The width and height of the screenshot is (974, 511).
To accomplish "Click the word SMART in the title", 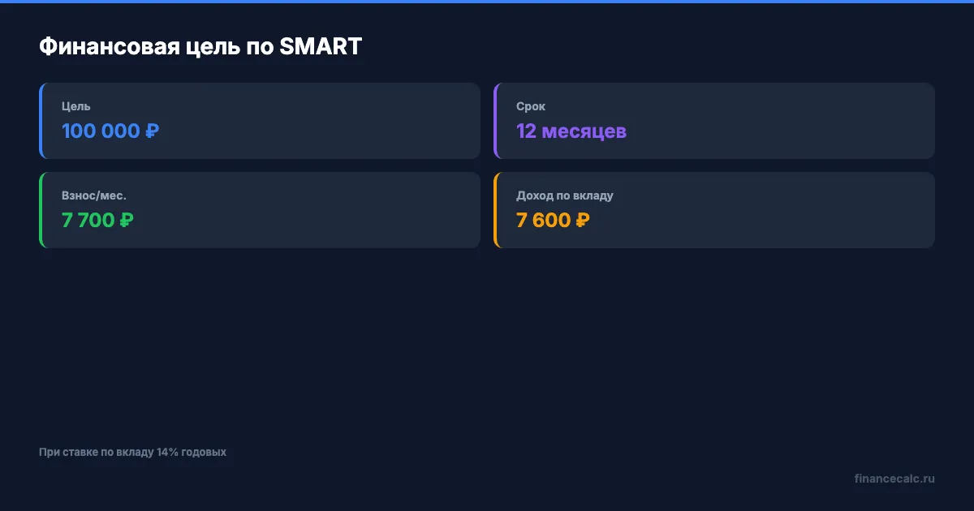I will [x=320, y=47].
